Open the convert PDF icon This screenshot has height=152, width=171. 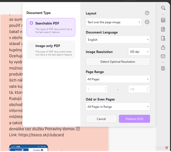pyautogui.click(x=163, y=29)
